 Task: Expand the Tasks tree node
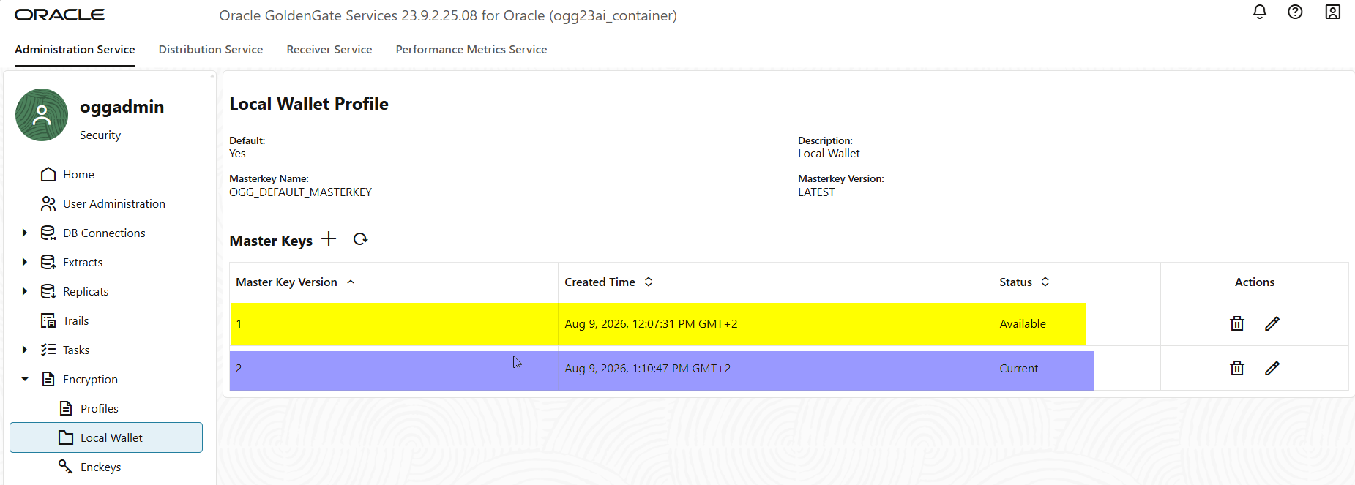point(25,350)
